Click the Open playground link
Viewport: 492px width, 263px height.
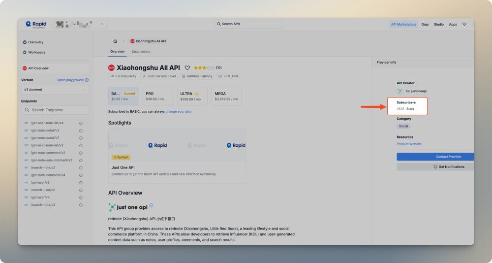[x=73, y=80]
